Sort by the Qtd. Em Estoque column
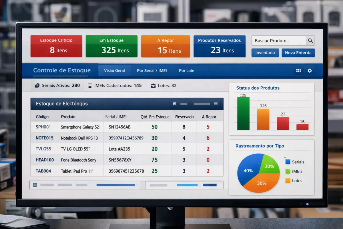The image size is (343, 229). tap(155, 117)
